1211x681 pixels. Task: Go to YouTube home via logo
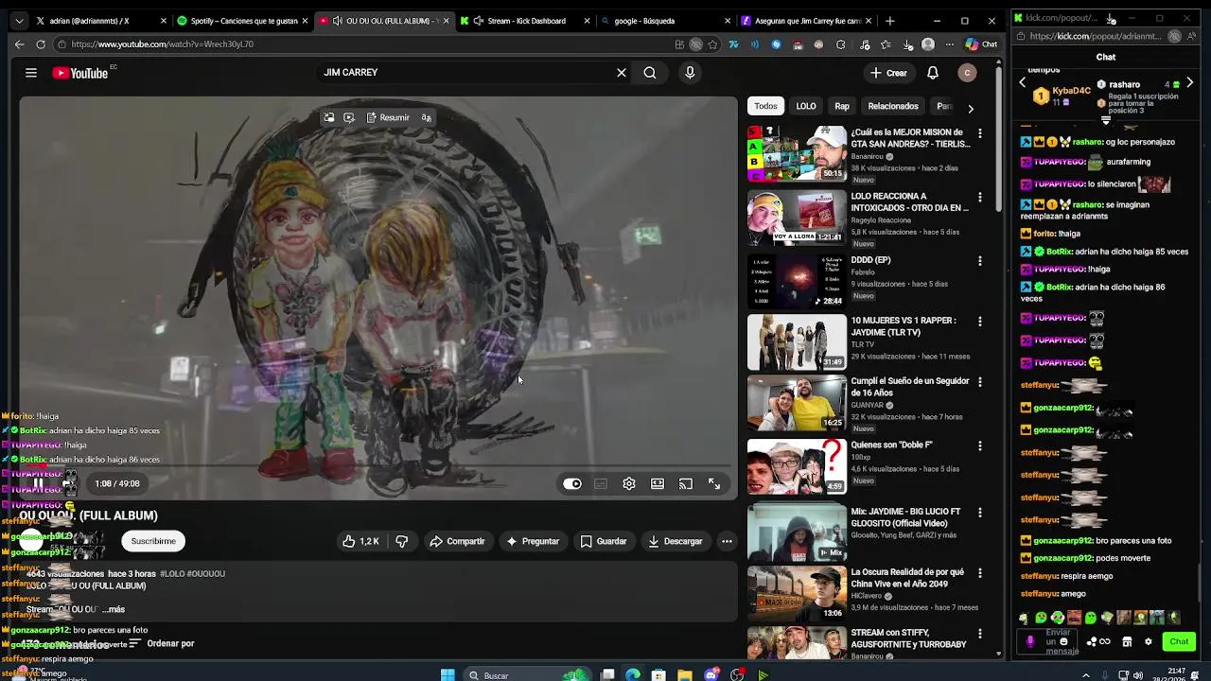(x=80, y=73)
